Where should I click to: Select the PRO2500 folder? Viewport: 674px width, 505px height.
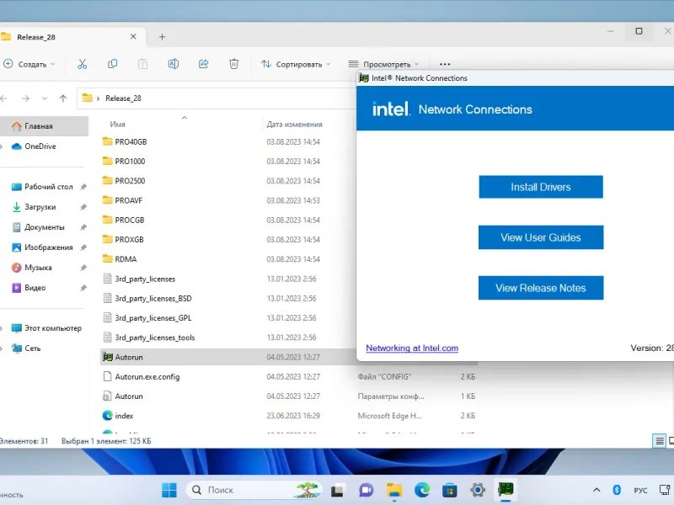130,181
